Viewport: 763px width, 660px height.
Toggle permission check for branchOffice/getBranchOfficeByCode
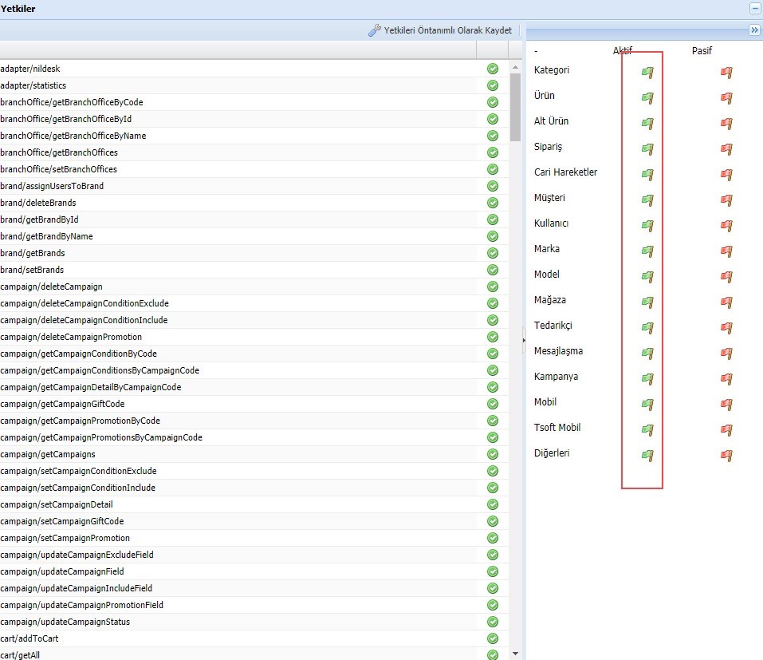493,102
